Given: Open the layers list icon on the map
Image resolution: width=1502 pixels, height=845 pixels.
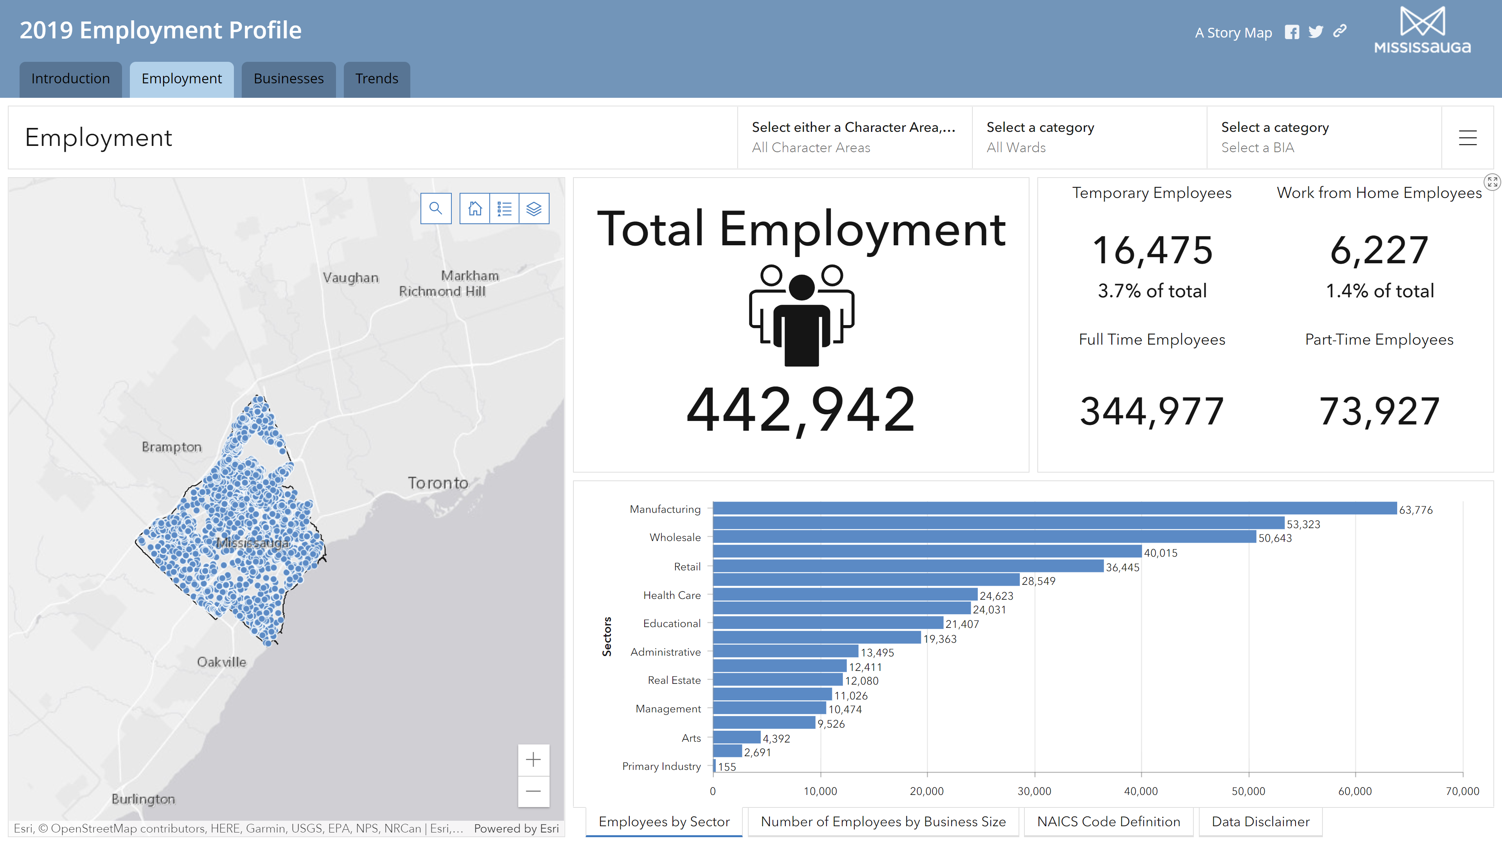Looking at the screenshot, I should 534,208.
